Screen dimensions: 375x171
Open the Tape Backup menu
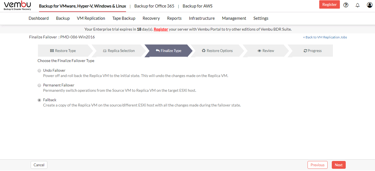124,18
